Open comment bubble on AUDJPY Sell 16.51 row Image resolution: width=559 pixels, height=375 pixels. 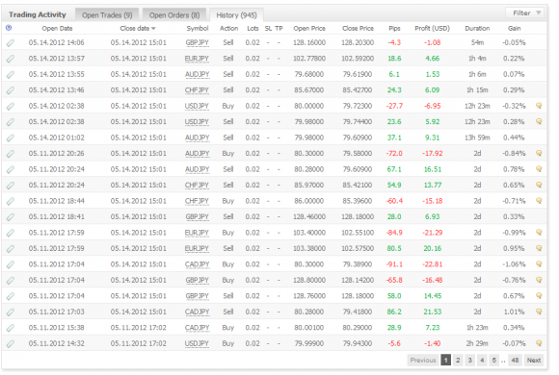(539, 169)
